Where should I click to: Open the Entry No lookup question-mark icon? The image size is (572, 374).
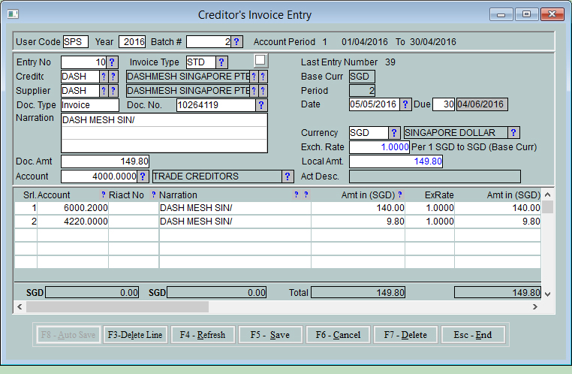tap(113, 62)
